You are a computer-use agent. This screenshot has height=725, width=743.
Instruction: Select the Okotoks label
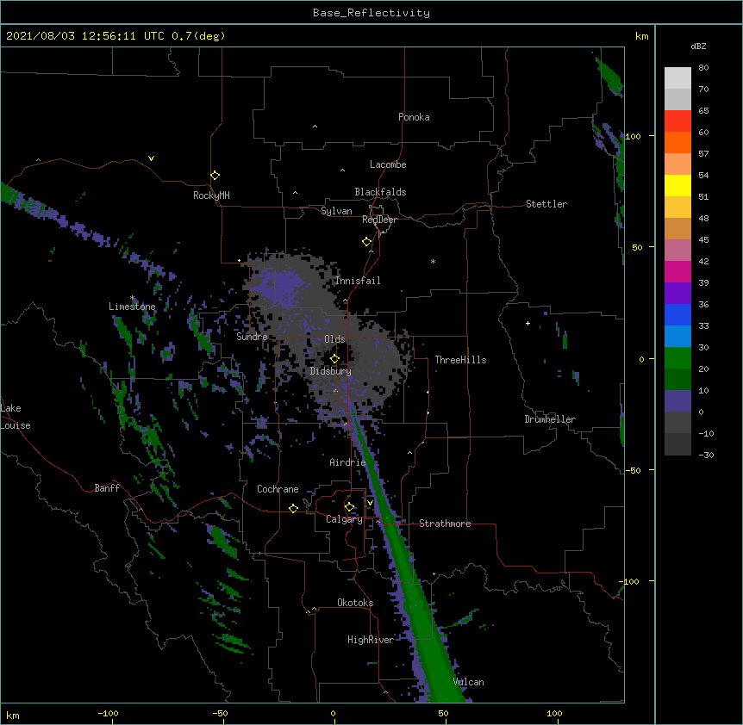click(355, 603)
